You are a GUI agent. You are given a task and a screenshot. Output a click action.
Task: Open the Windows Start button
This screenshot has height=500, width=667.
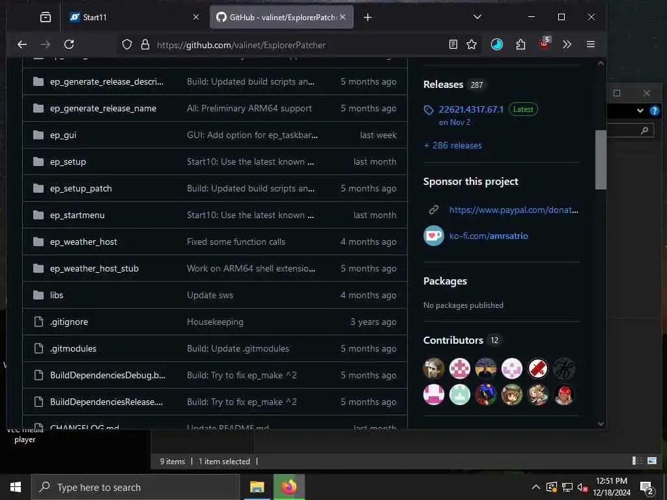16,487
